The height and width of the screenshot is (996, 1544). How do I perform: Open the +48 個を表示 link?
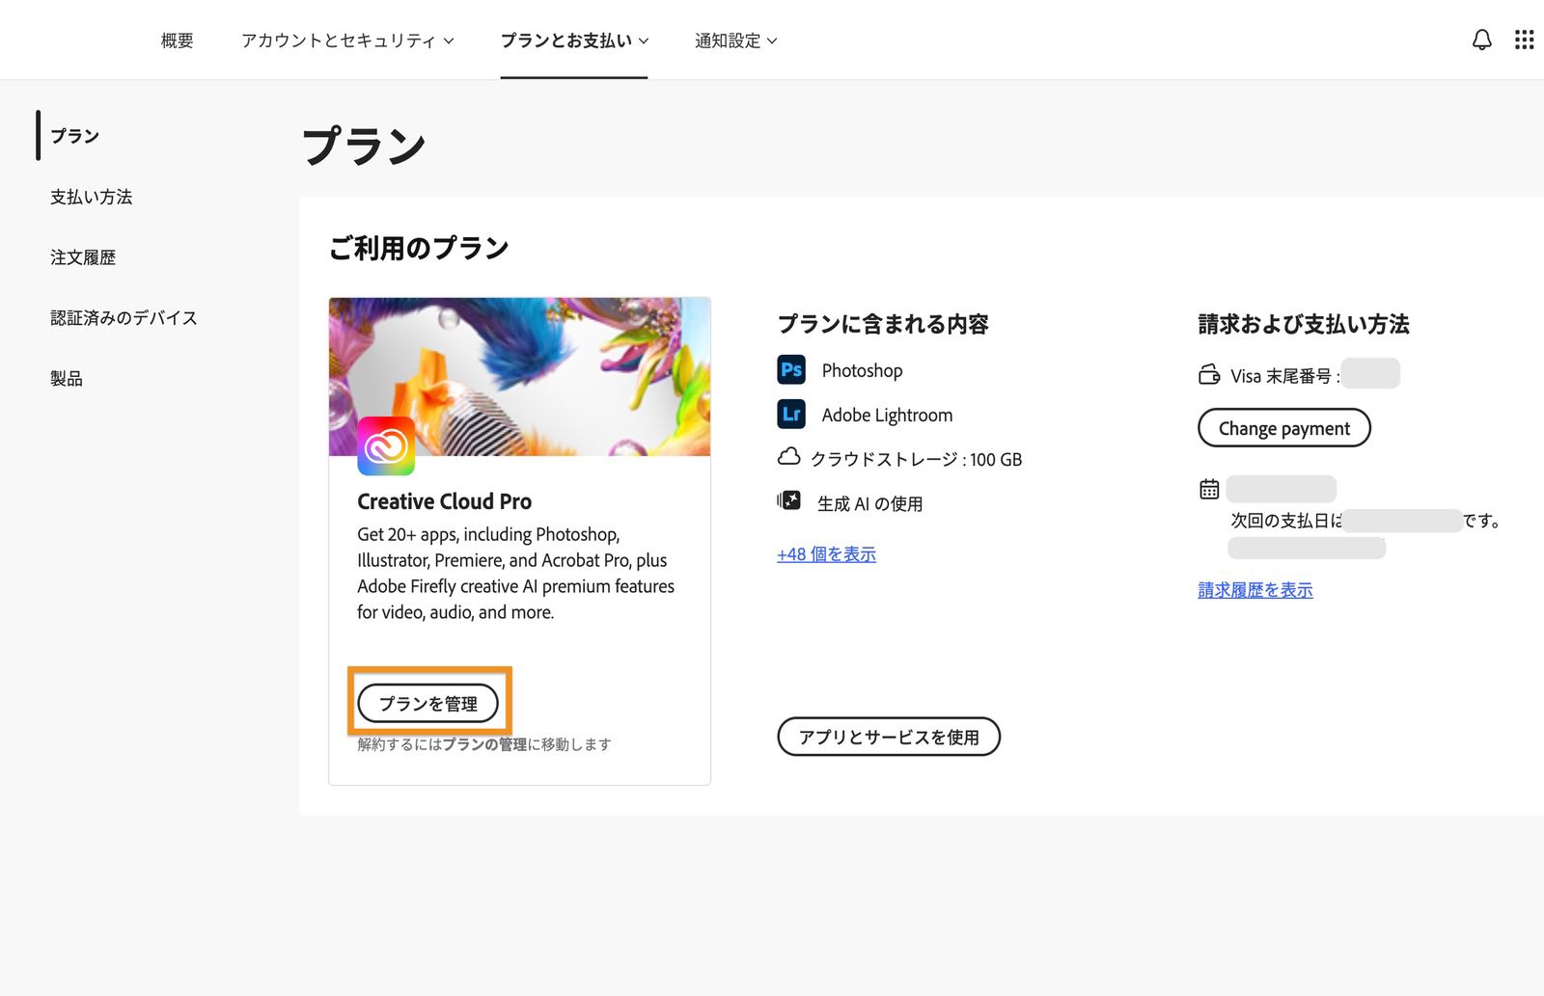pyautogui.click(x=827, y=554)
